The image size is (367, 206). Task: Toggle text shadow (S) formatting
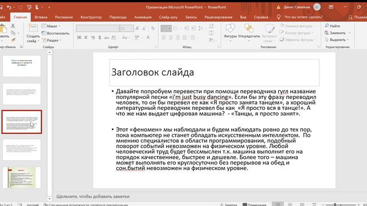(x=100, y=37)
